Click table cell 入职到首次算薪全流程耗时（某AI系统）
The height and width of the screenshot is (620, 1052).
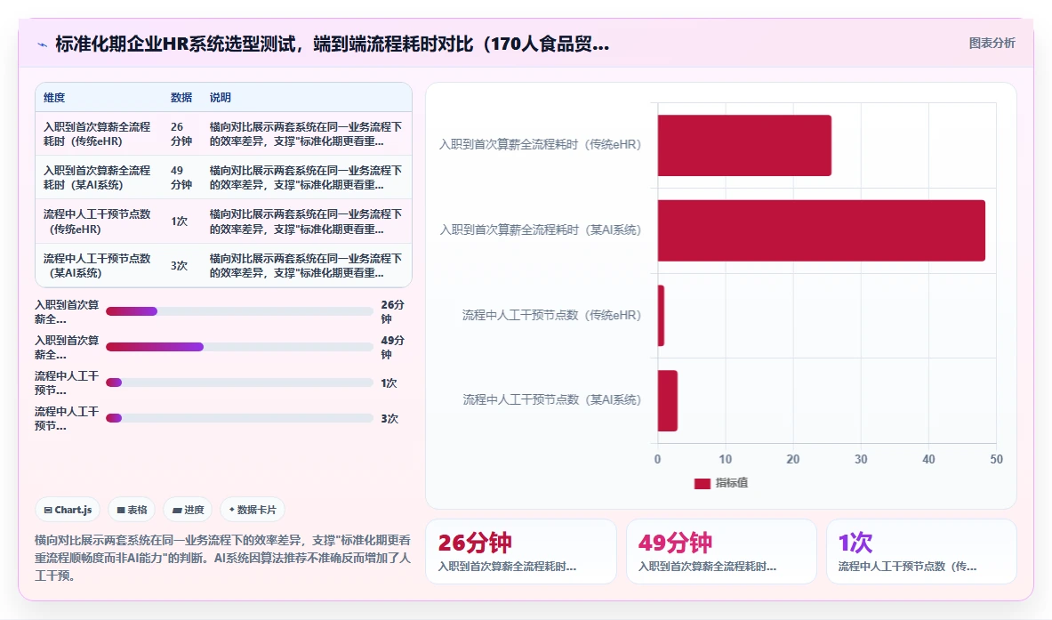tap(97, 177)
